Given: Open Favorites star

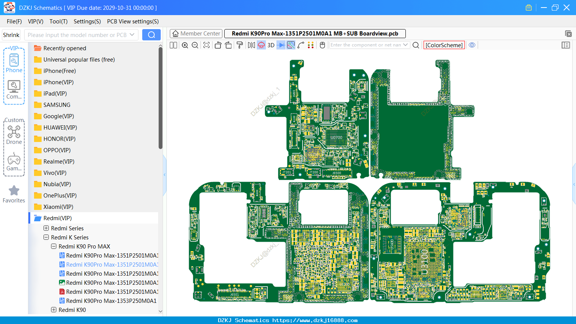Looking at the screenshot, I should (x=14, y=194).
